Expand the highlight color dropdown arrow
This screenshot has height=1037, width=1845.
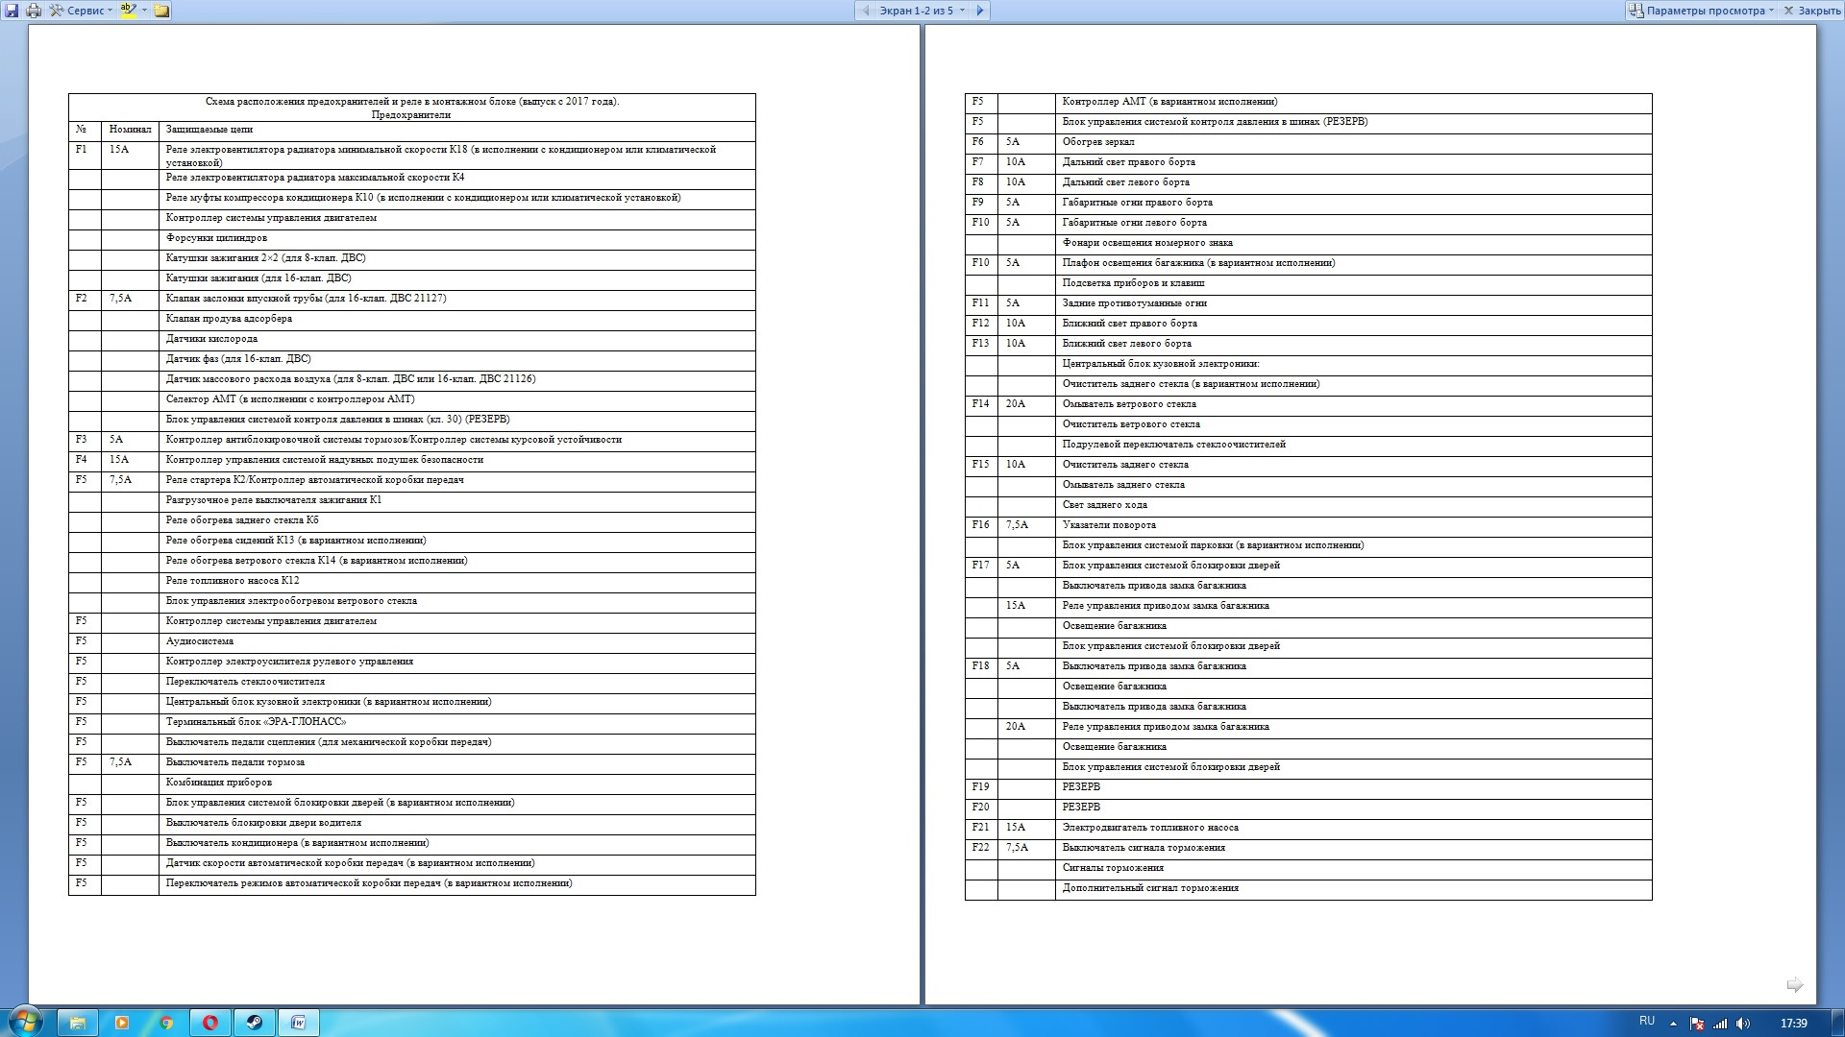tap(144, 11)
